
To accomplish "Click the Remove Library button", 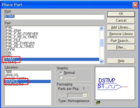I will tap(121, 34).
